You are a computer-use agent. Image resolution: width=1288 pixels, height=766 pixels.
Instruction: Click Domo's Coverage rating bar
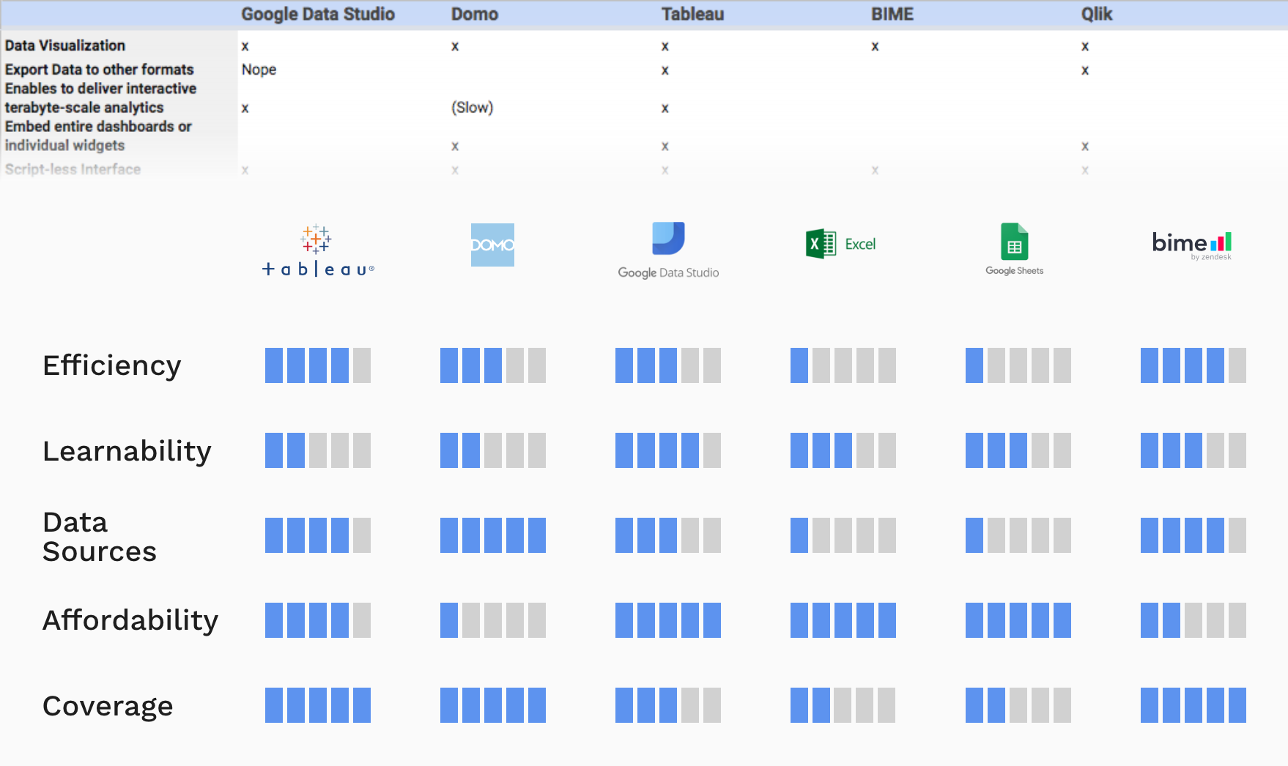tap(493, 705)
